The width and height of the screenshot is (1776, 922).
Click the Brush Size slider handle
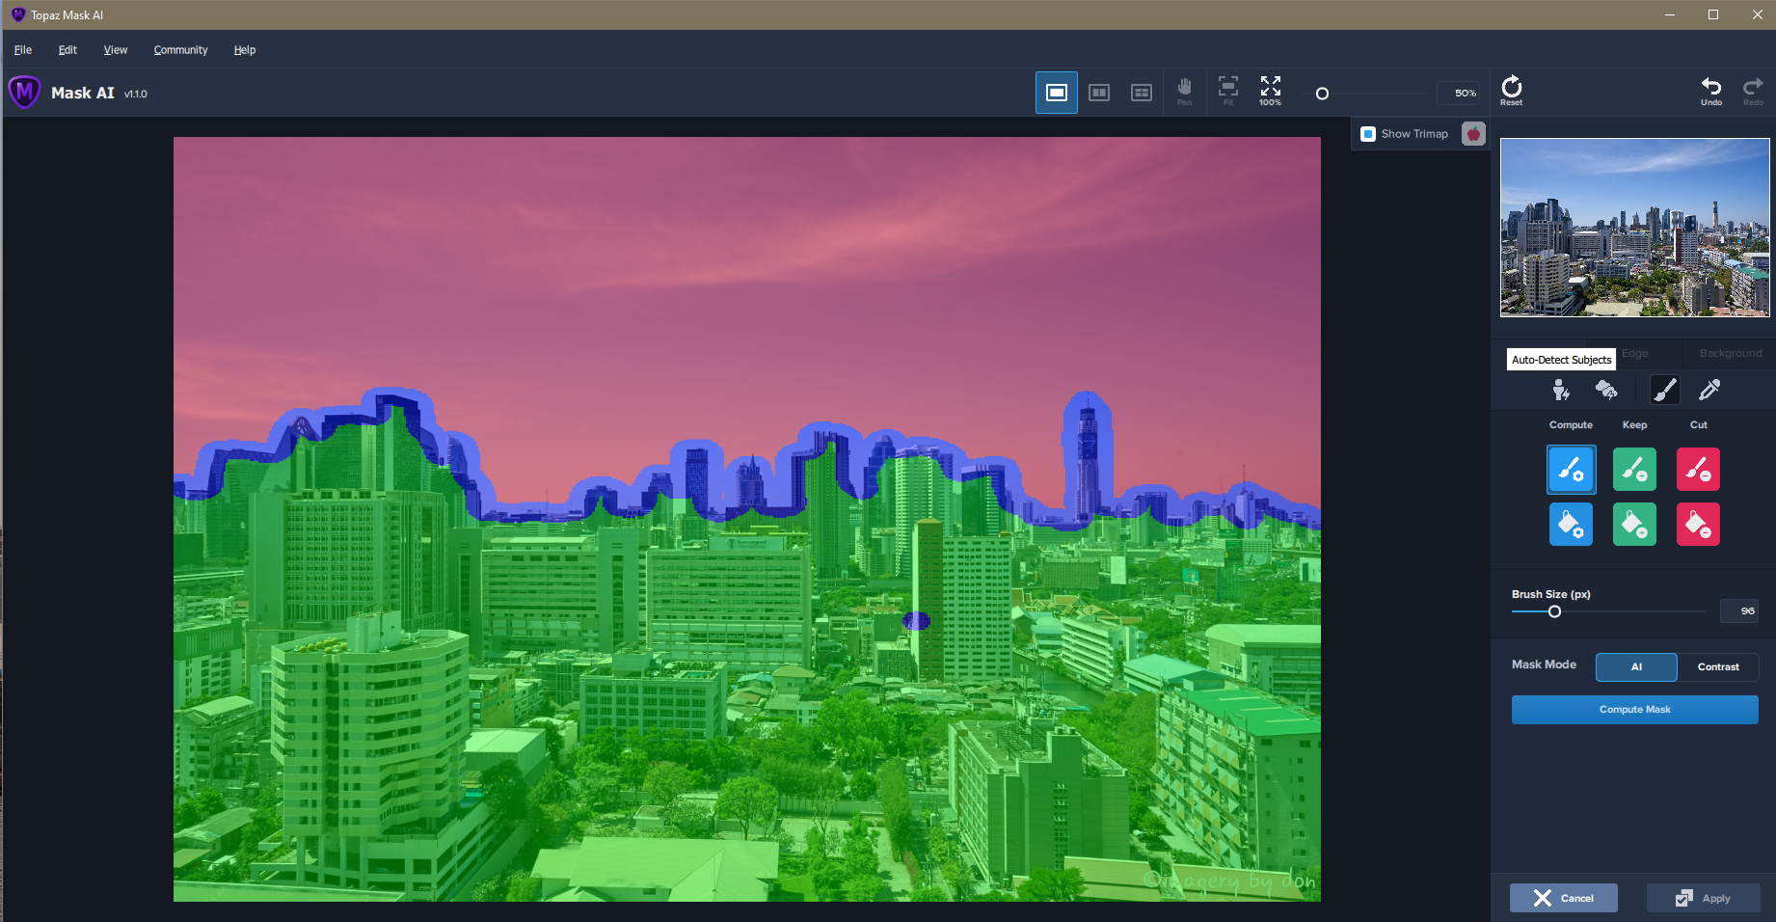point(1554,611)
